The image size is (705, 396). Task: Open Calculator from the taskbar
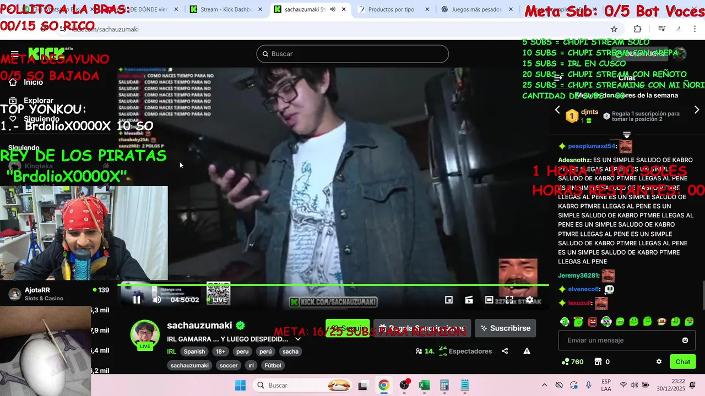pos(444,385)
